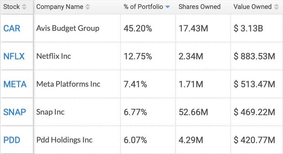The width and height of the screenshot is (283, 154).
Task: Select the $ 883.53M value cell
Action: pos(254,56)
